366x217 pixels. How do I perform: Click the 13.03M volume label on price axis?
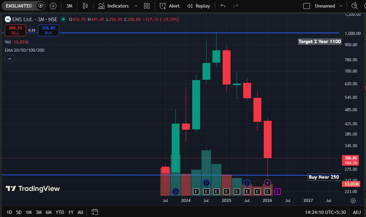(x=351, y=184)
